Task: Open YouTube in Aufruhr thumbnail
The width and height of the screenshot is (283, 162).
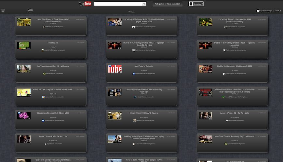Action: click(x=115, y=69)
